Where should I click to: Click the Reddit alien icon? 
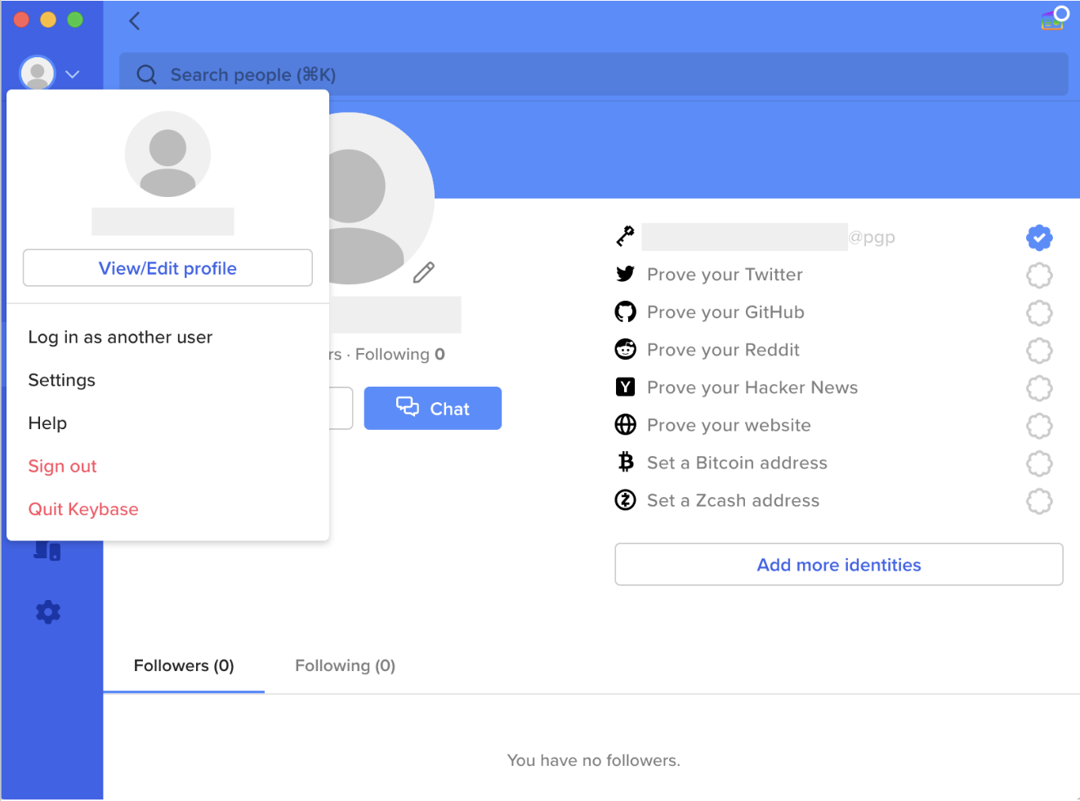click(625, 350)
